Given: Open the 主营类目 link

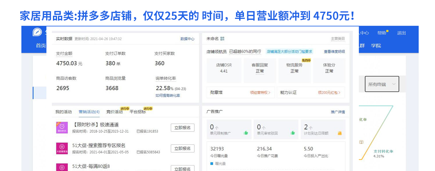Looking at the screenshot, I should click(x=337, y=39).
